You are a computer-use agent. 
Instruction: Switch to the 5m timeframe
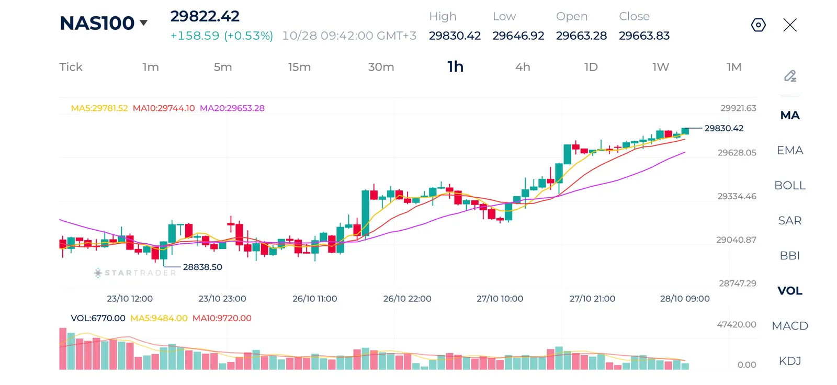tap(223, 67)
